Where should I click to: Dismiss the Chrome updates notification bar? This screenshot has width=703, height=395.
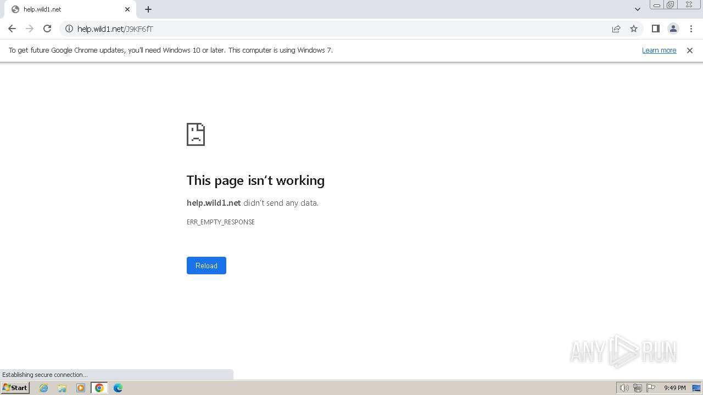[690, 50]
